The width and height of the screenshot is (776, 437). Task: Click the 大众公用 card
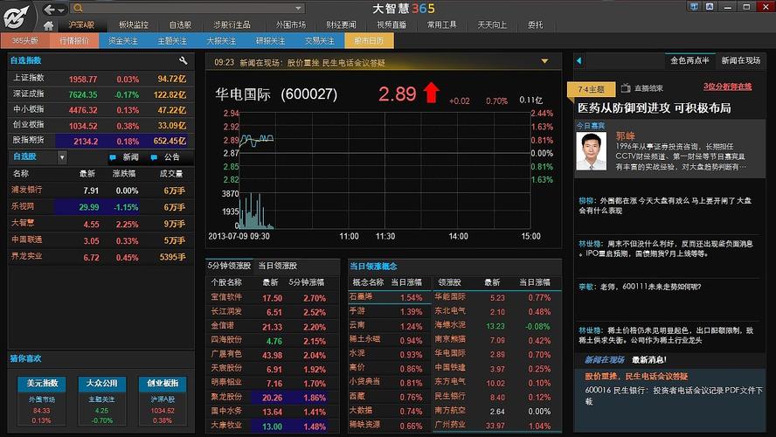click(102, 401)
